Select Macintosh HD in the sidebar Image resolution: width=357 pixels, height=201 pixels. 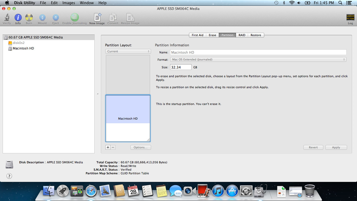click(x=49, y=48)
